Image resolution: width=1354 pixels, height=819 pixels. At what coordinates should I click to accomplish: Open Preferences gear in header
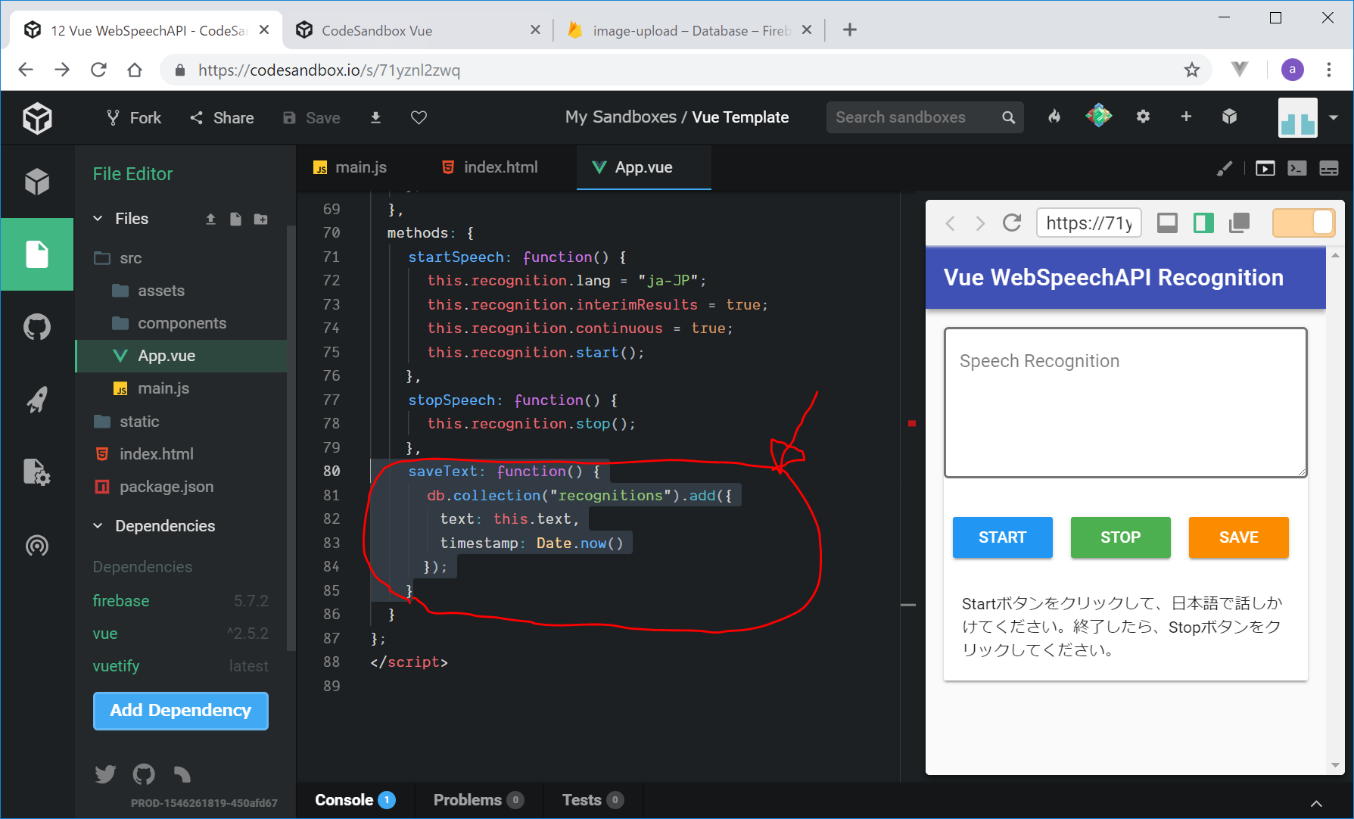point(1143,117)
